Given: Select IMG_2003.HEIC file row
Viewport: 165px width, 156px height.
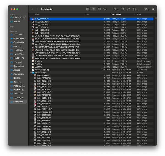Looking at the screenshot, I should pos(92,84).
